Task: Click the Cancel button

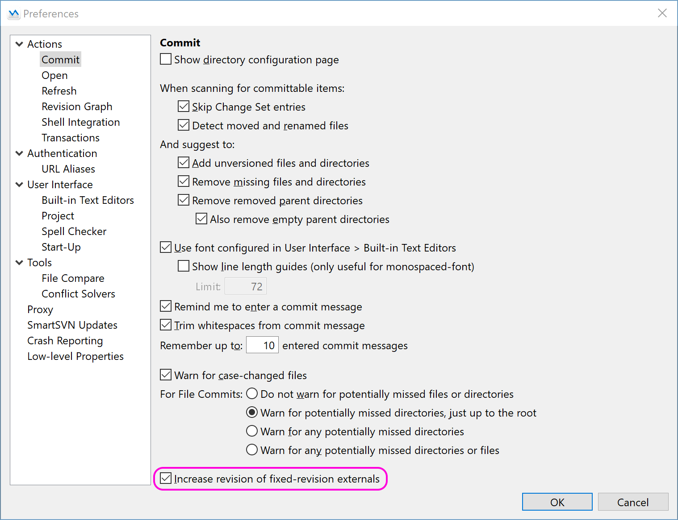Action: click(633, 502)
